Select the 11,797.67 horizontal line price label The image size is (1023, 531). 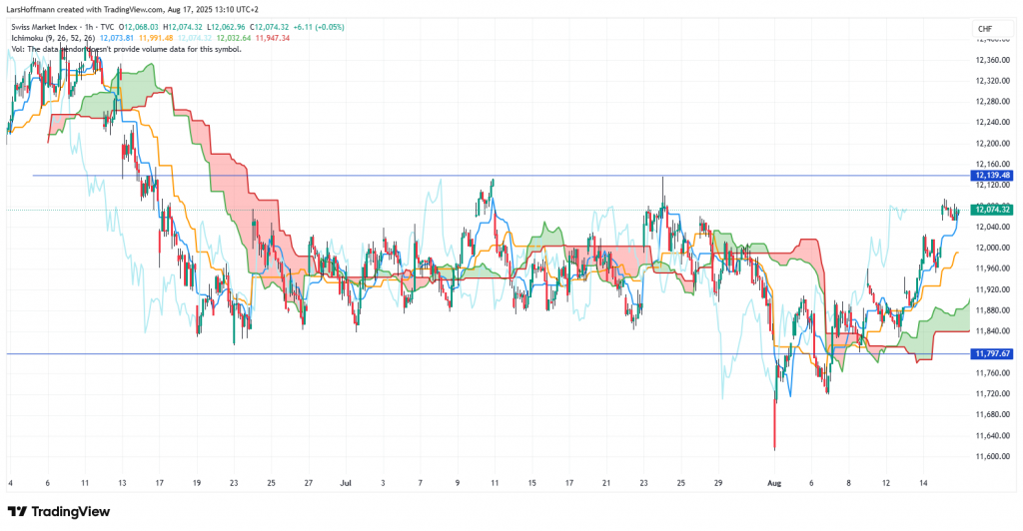click(994, 353)
